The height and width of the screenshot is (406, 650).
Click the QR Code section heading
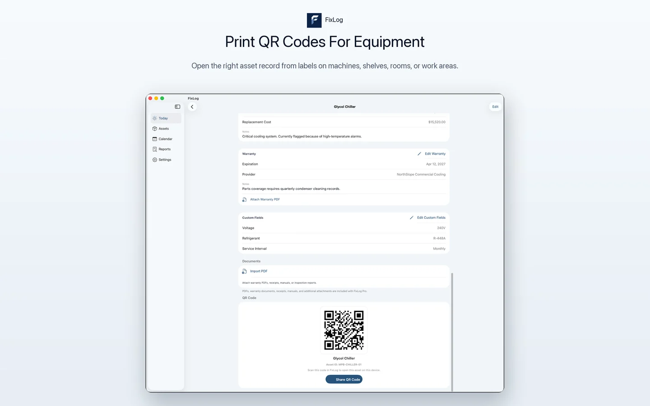click(x=249, y=298)
